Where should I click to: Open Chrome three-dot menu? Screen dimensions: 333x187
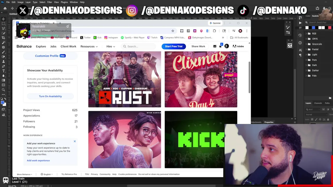[x=247, y=31]
